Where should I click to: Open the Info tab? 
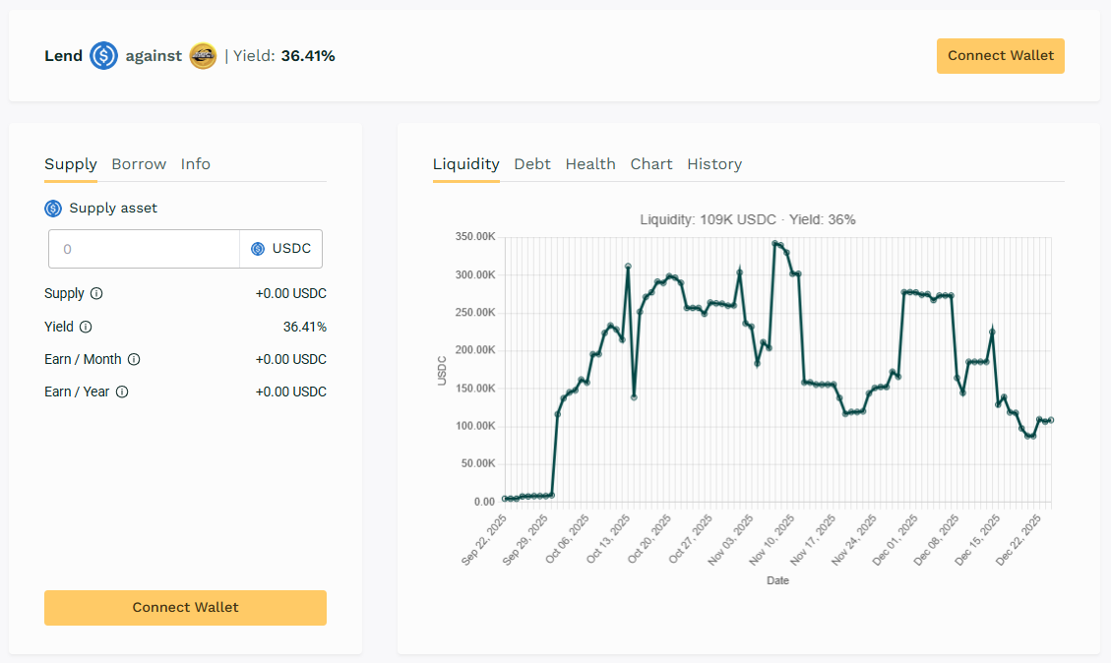[x=195, y=164]
